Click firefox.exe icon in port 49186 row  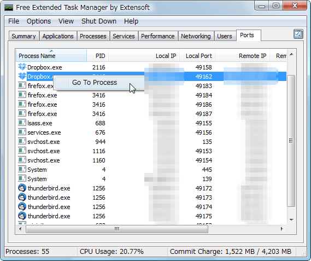(22, 105)
